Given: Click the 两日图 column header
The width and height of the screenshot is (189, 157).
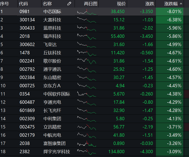Looking at the screenshot, I should pos(91,4).
